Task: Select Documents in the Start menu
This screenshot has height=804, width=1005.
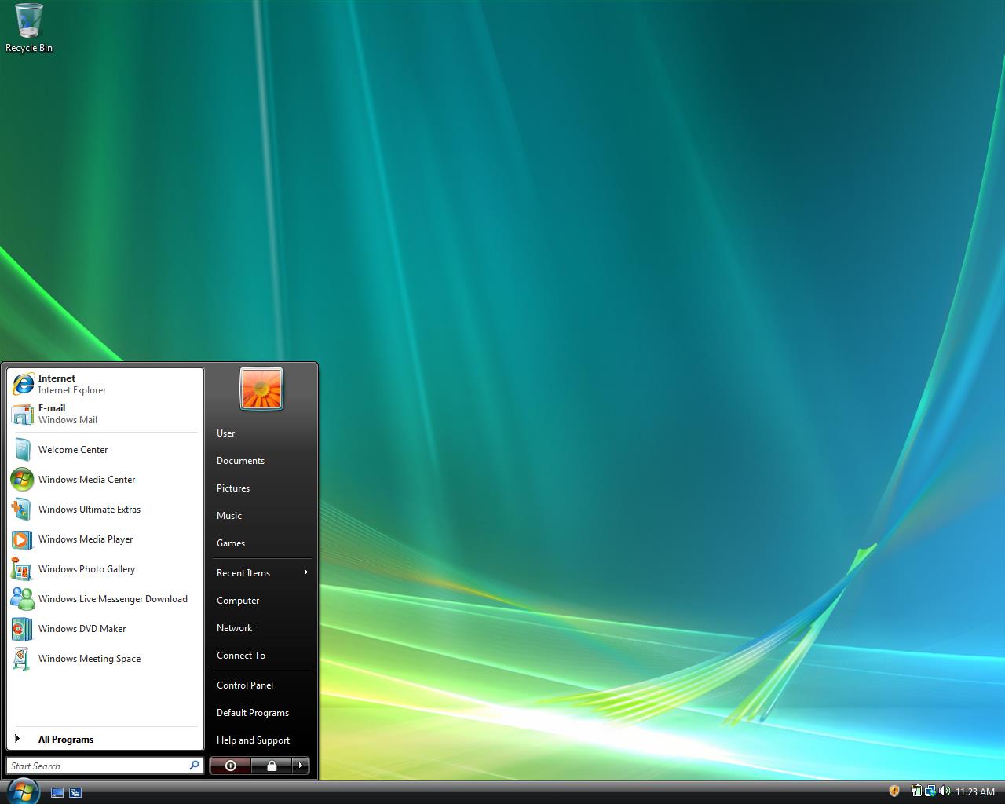Action: coord(240,461)
